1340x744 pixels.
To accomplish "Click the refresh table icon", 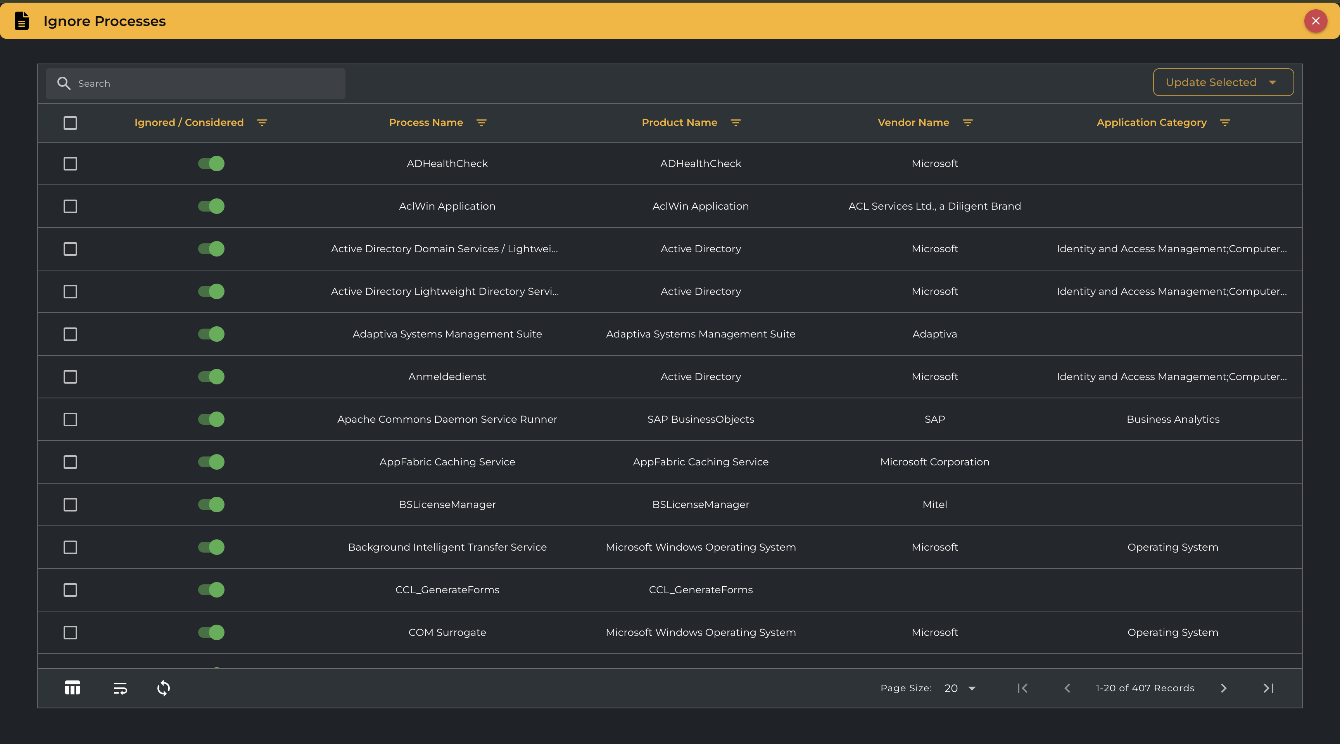I will 163,688.
